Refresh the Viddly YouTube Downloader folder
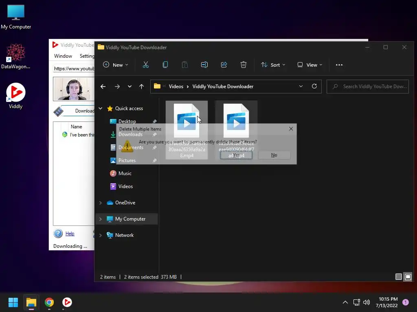 click(314, 86)
